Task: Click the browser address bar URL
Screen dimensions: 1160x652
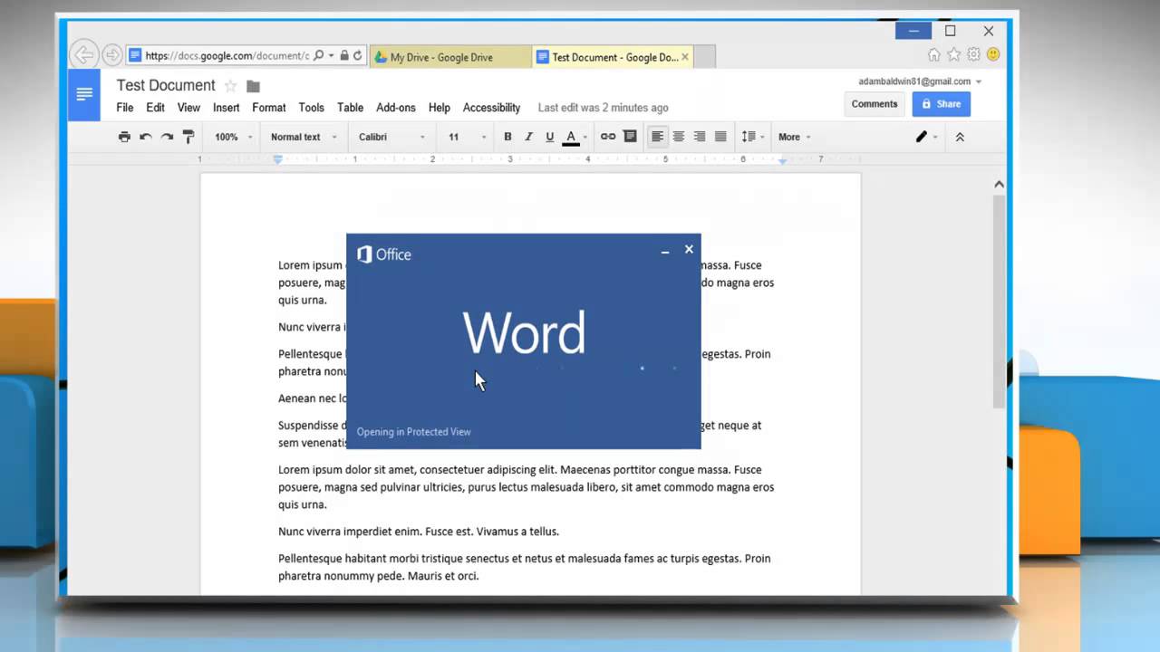Action: click(227, 56)
